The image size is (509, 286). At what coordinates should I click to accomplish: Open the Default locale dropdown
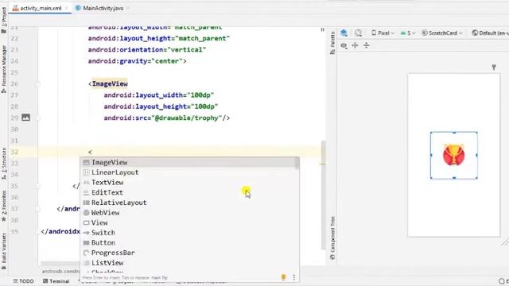[490, 33]
